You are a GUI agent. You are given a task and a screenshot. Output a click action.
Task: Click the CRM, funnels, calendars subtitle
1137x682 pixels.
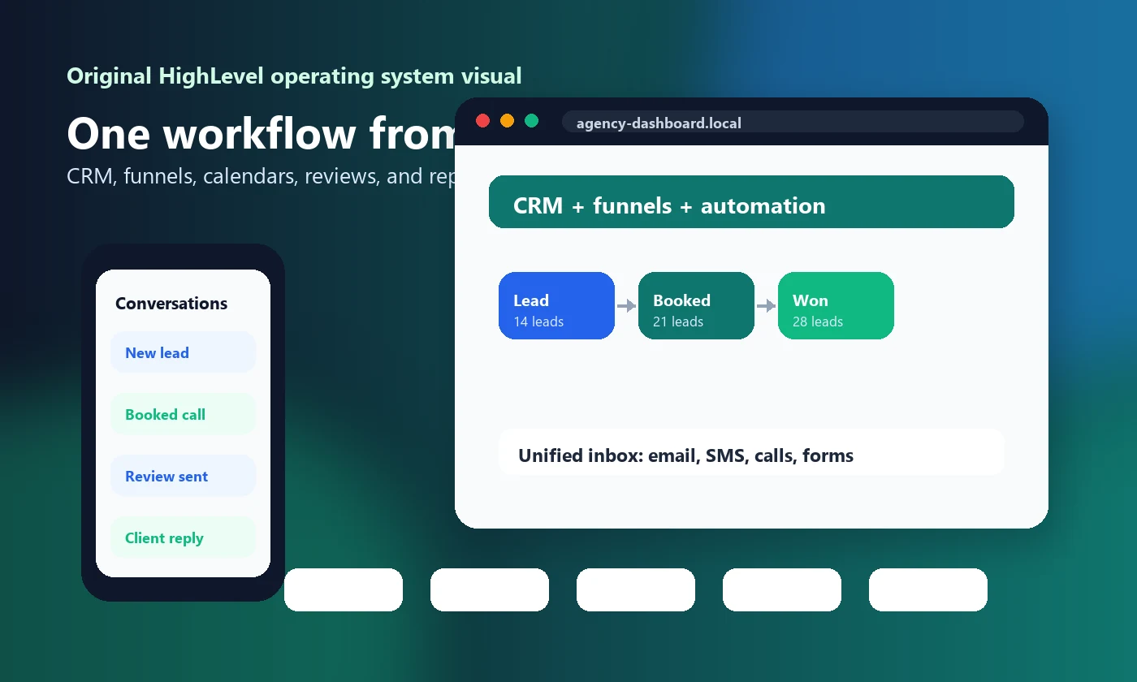click(261, 176)
